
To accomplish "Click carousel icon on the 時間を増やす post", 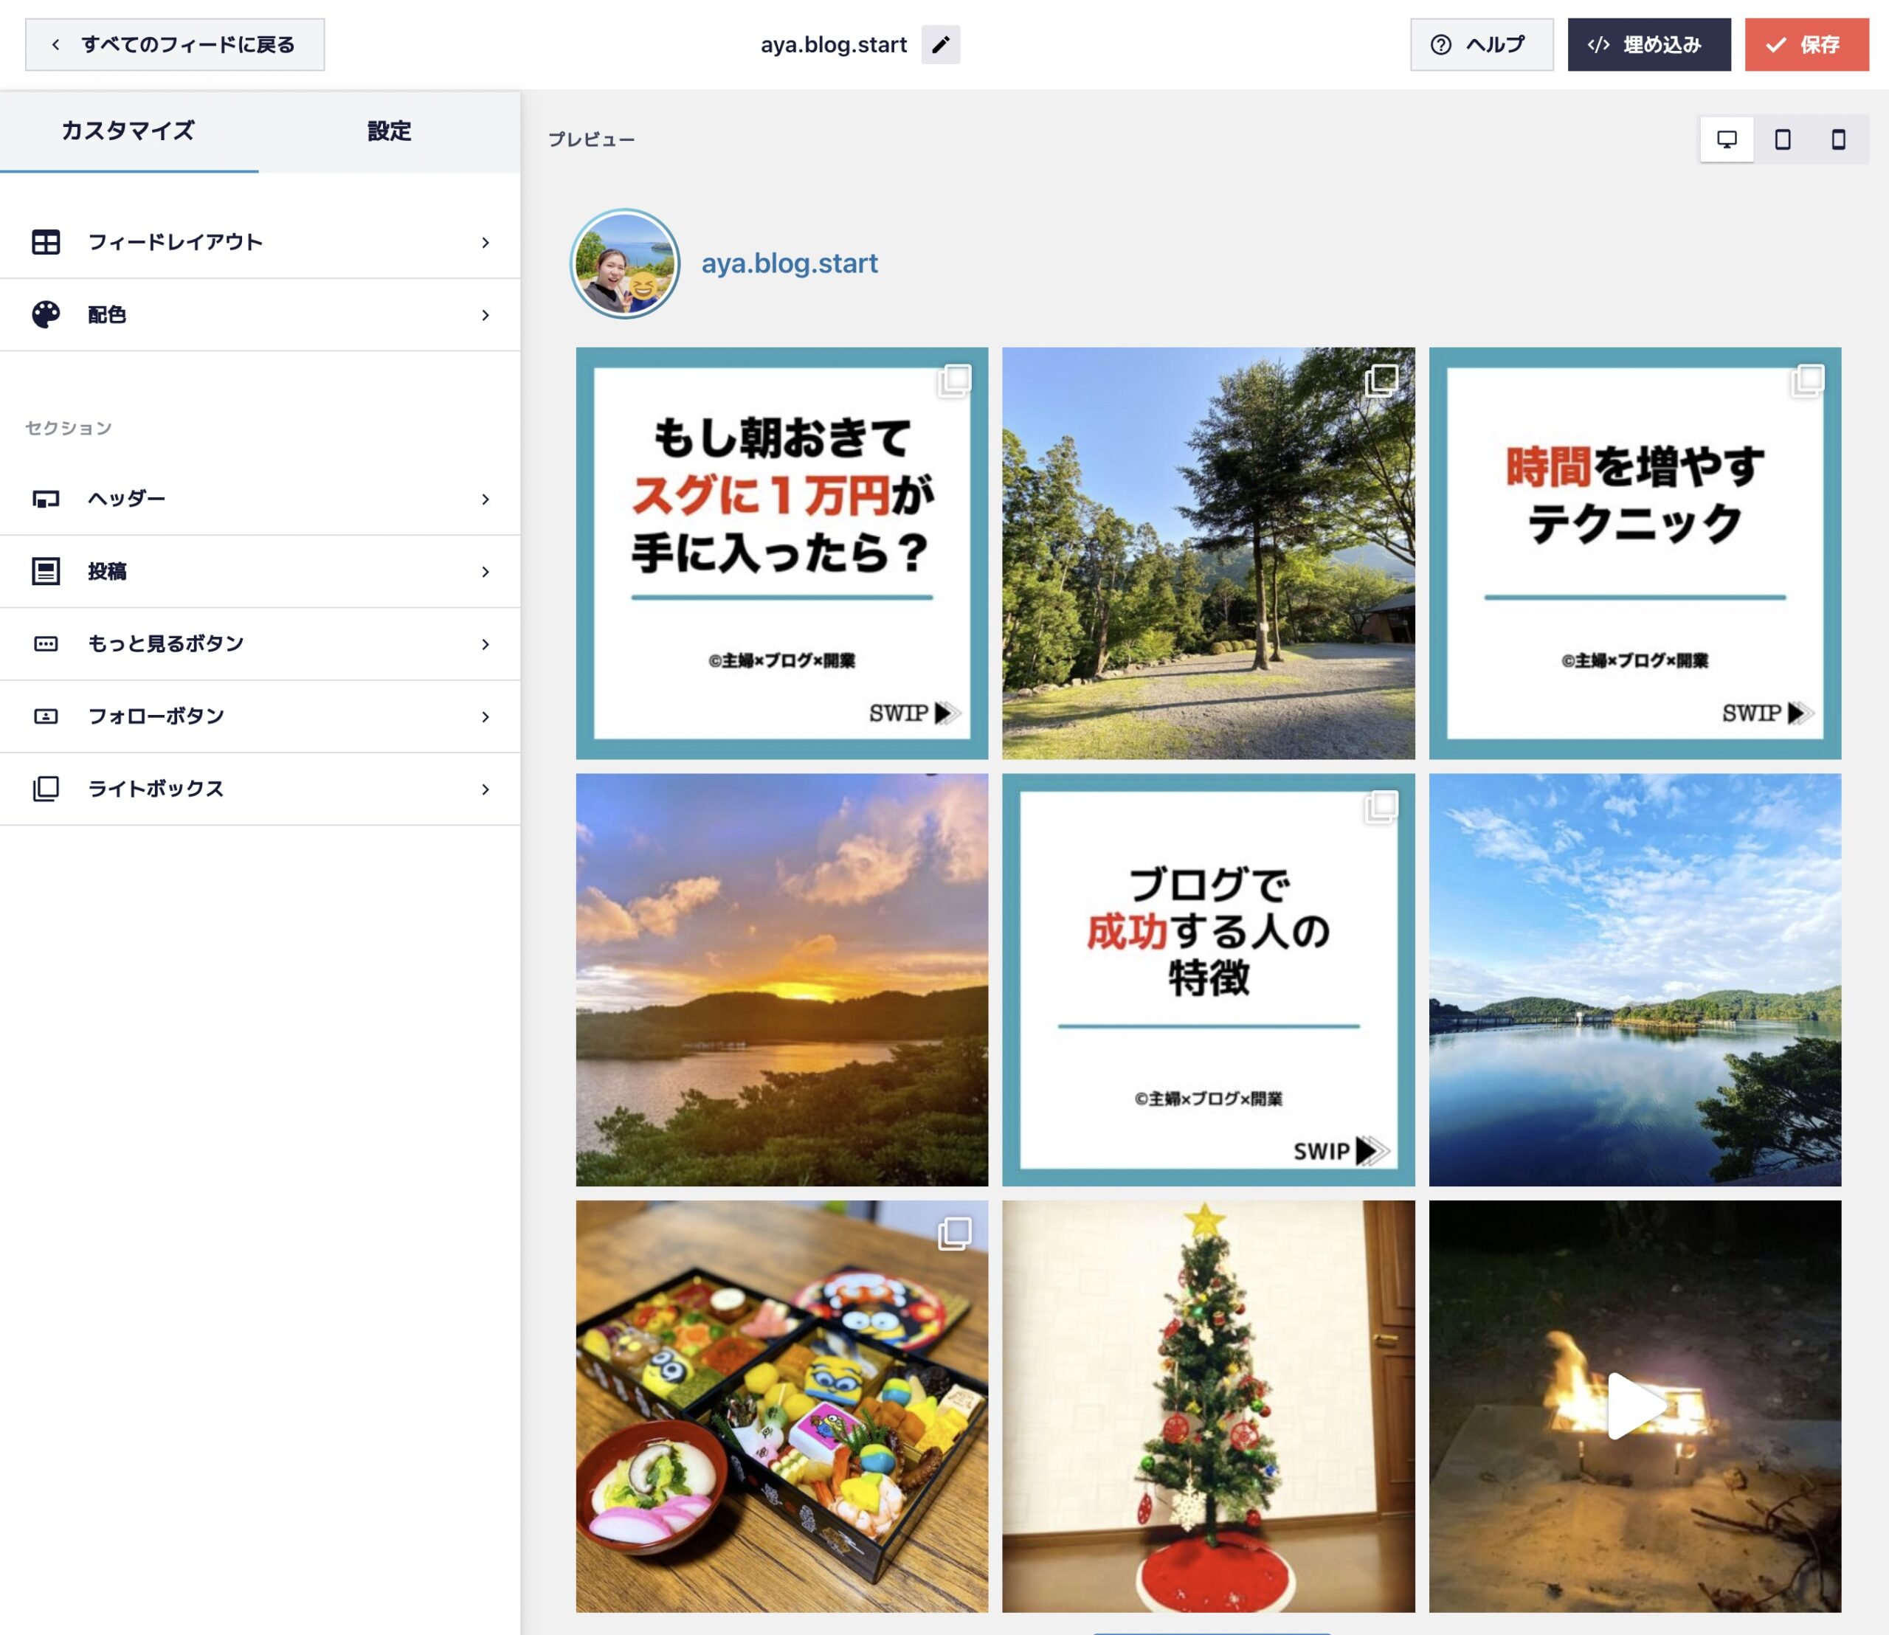I will (1808, 379).
